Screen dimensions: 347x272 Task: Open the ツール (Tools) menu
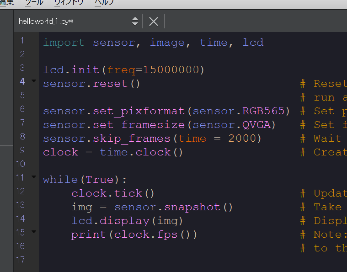click(x=34, y=3)
